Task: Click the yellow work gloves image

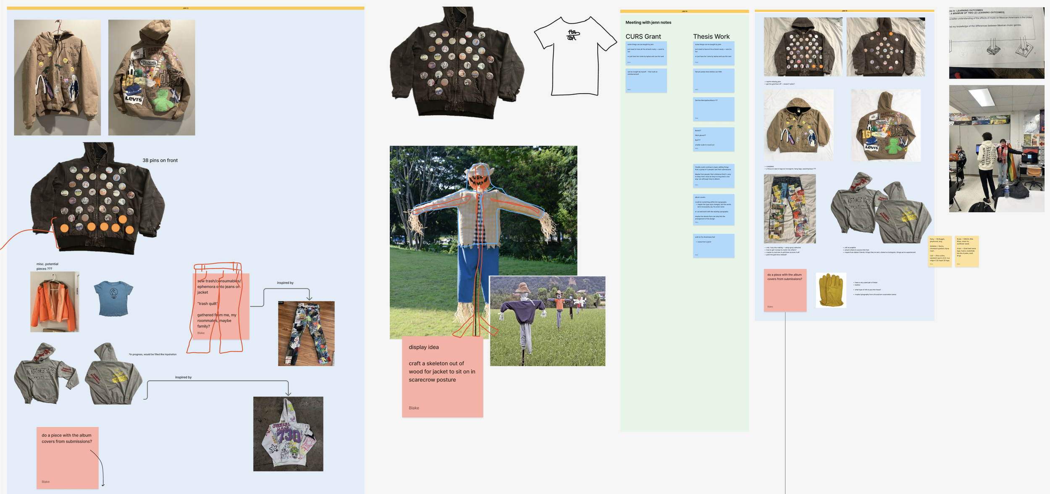Action: 831,290
